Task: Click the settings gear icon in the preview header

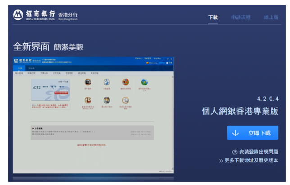Action: point(167,63)
